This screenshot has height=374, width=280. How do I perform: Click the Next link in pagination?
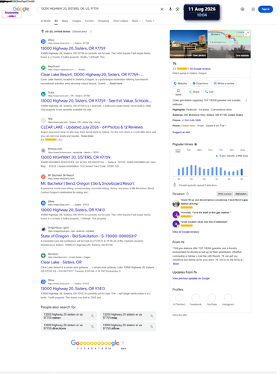tap(123, 349)
